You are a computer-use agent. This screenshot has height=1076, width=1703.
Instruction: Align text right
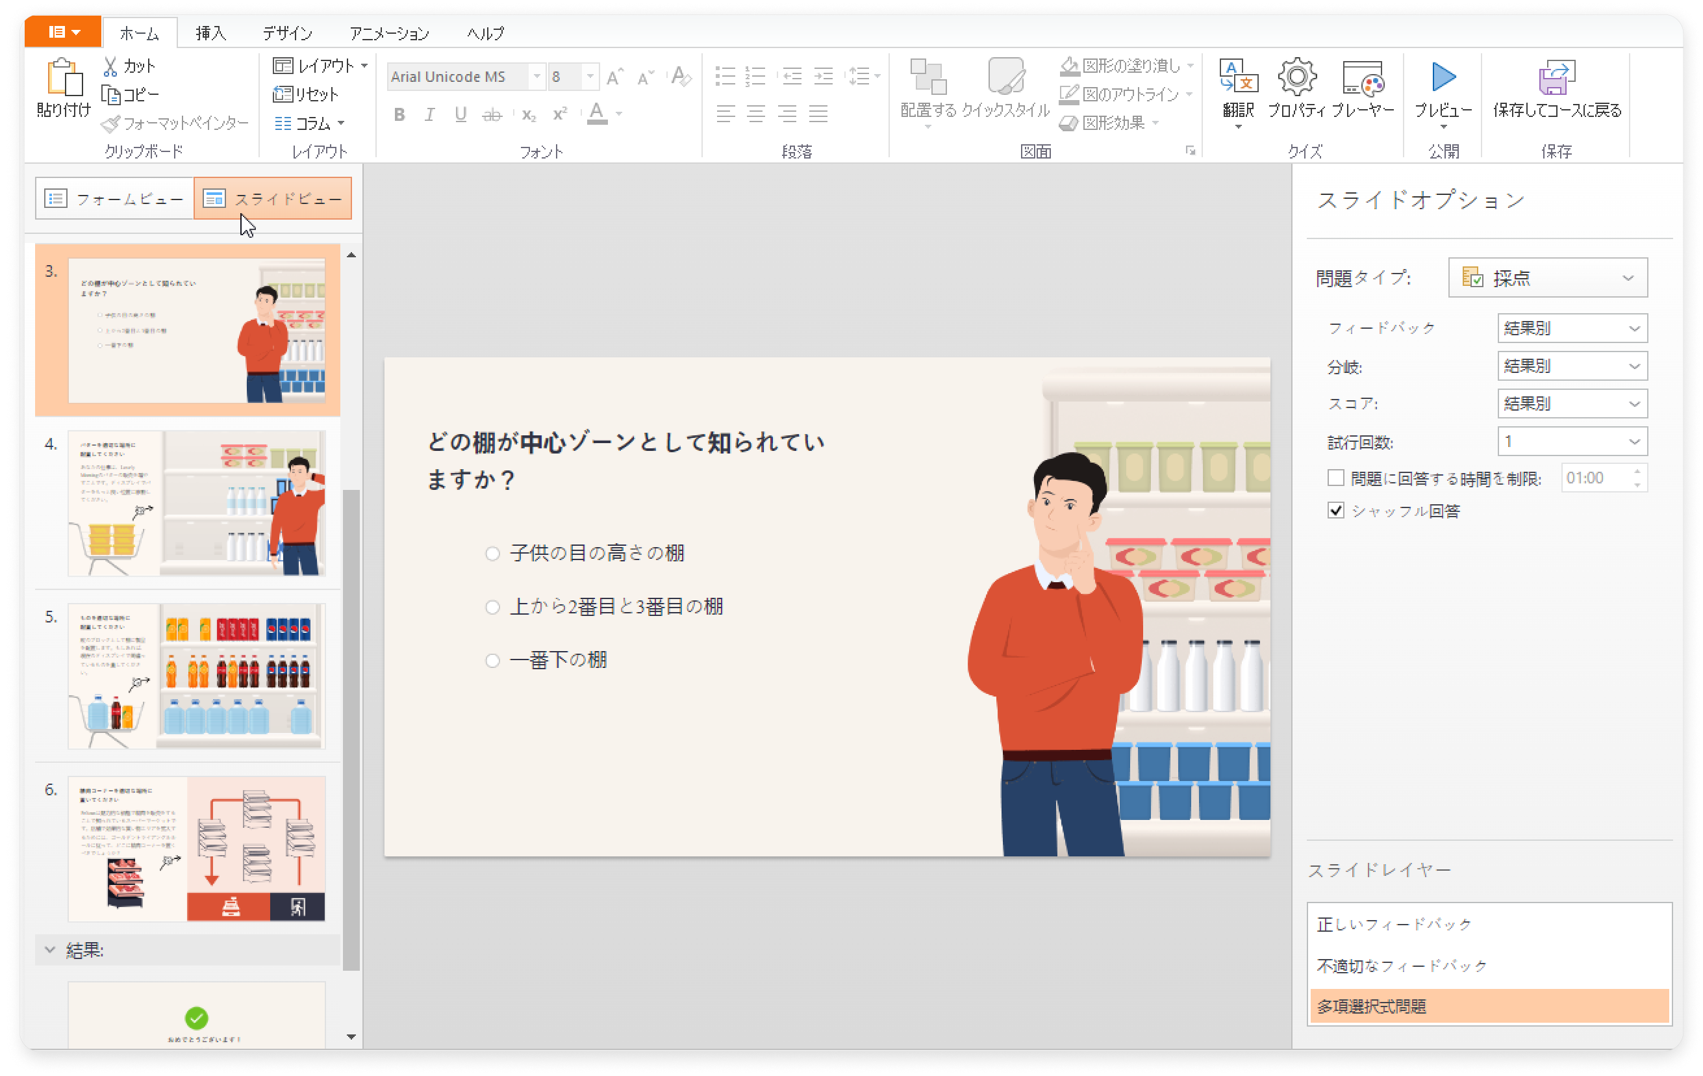click(x=787, y=113)
